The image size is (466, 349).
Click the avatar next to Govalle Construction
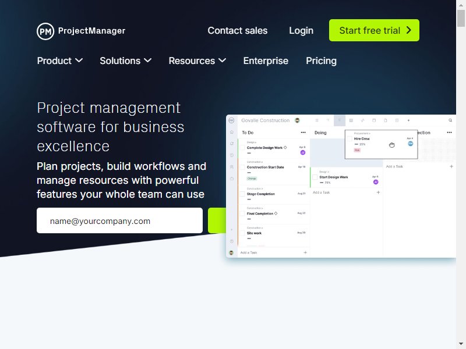tap(297, 120)
